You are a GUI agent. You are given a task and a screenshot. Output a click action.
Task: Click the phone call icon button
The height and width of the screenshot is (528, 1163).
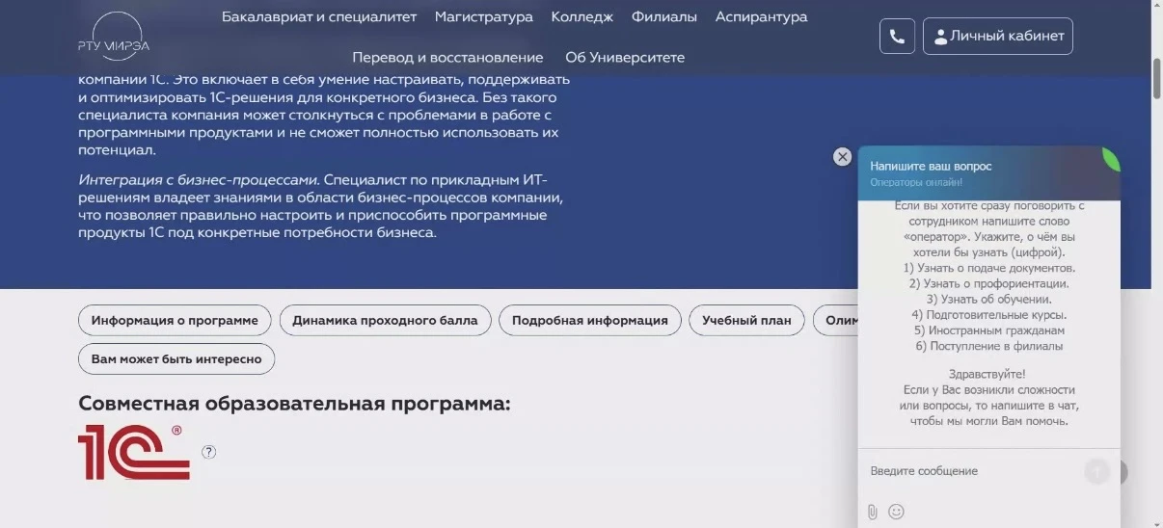(x=897, y=37)
